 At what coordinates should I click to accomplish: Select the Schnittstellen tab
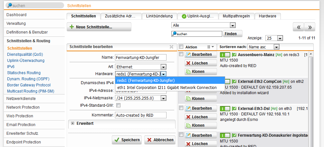83,16
